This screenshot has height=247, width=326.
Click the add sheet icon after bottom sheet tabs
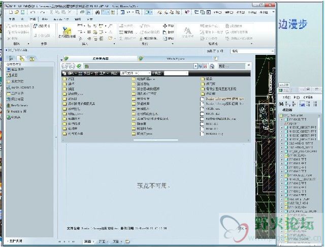[127, 241]
